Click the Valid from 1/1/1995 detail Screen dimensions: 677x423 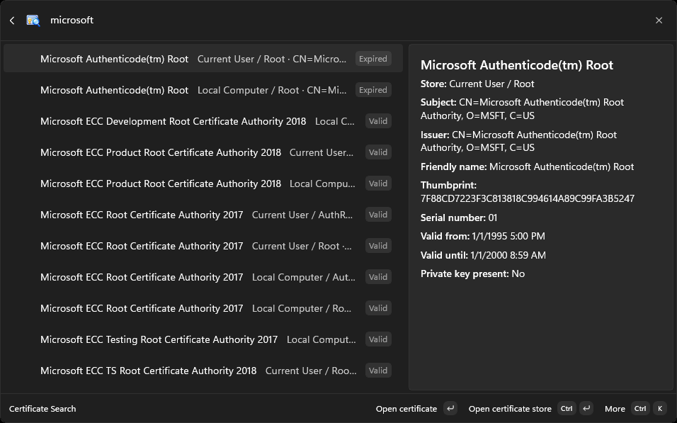pyautogui.click(x=483, y=237)
